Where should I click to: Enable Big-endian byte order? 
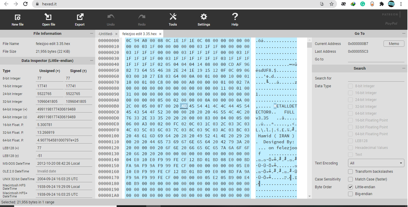pos(350,194)
